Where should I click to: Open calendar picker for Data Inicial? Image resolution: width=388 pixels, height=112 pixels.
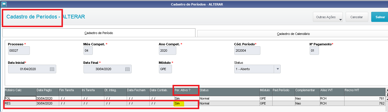tap(52, 69)
